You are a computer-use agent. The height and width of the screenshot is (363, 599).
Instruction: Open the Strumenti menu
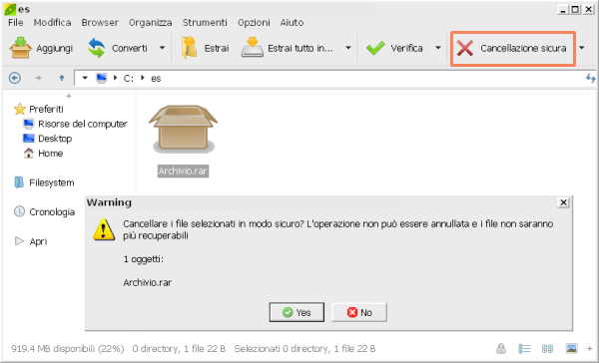(205, 23)
